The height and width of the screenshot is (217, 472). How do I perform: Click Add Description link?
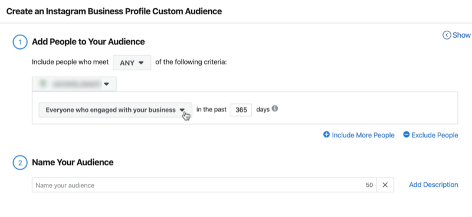click(434, 185)
